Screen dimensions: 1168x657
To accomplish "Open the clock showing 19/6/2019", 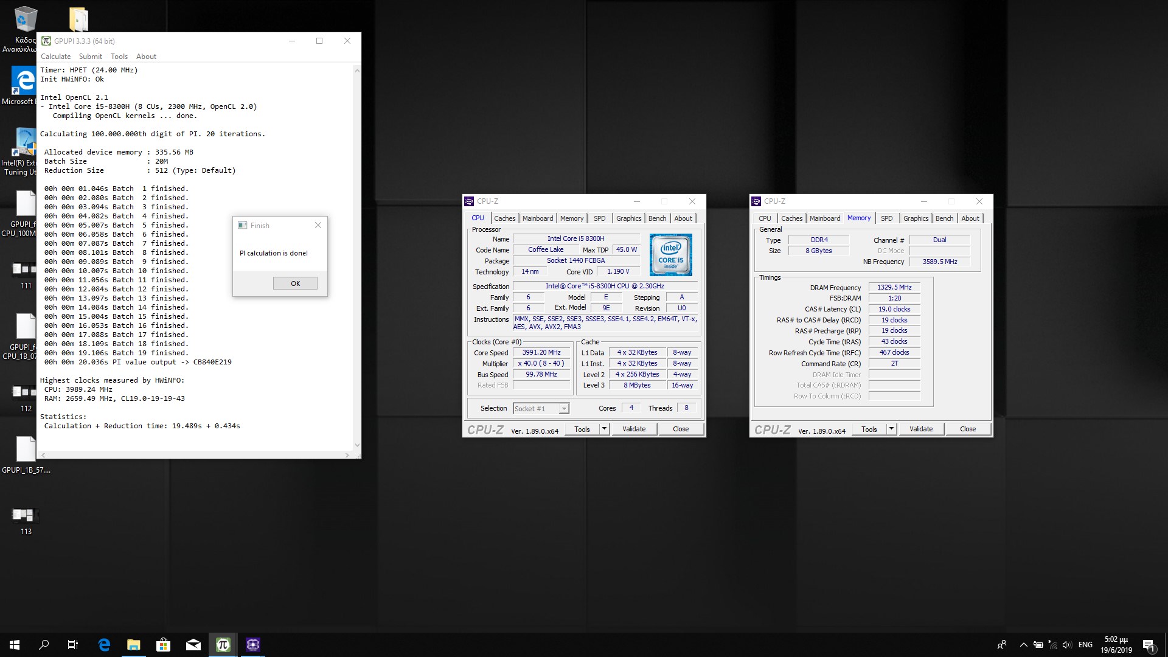I will tap(1116, 645).
